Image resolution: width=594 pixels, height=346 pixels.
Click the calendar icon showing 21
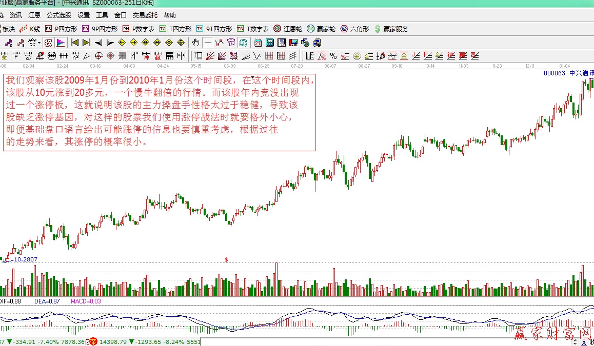pos(258,43)
